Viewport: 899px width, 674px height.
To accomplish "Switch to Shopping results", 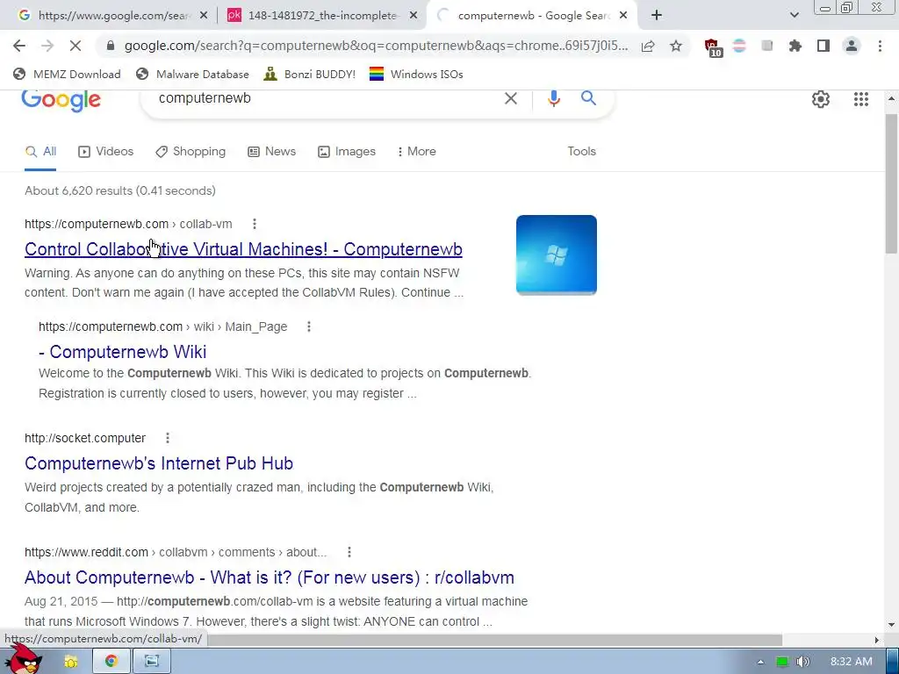I will [191, 152].
